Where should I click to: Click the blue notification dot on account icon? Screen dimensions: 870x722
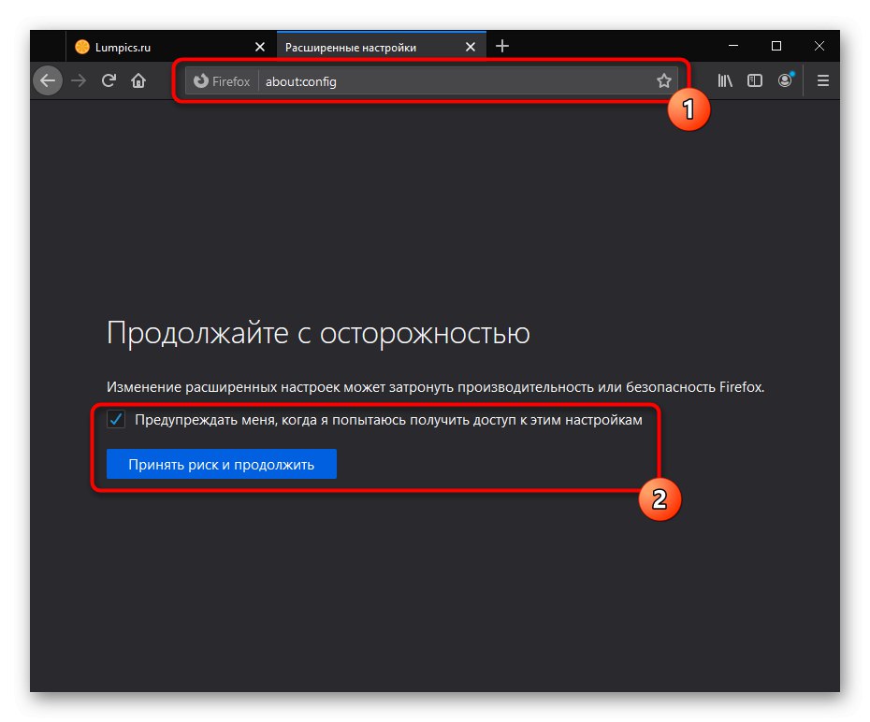pyautogui.click(x=793, y=72)
